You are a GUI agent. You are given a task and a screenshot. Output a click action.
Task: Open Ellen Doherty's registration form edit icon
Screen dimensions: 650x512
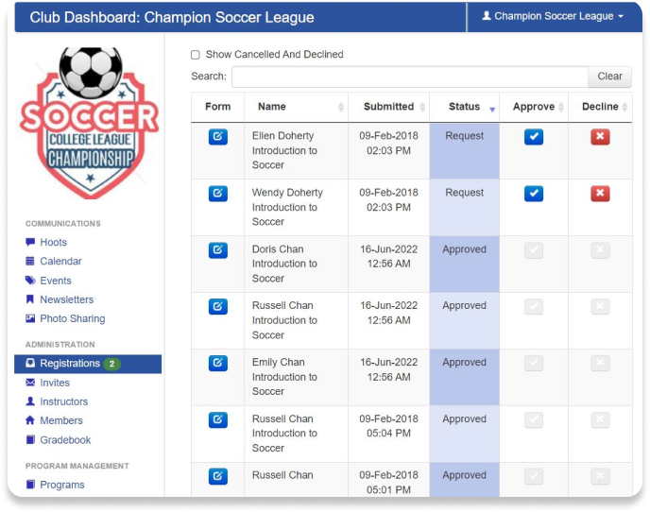[217, 136]
